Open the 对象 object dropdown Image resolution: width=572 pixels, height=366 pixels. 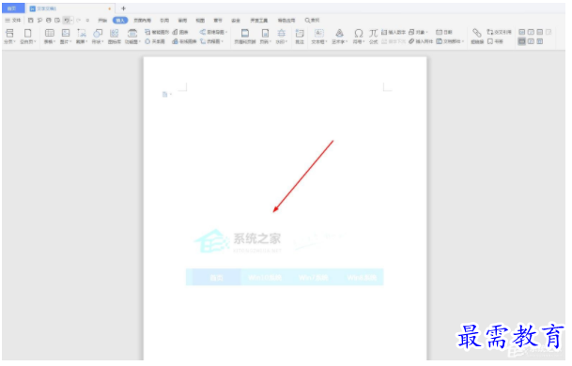418,32
